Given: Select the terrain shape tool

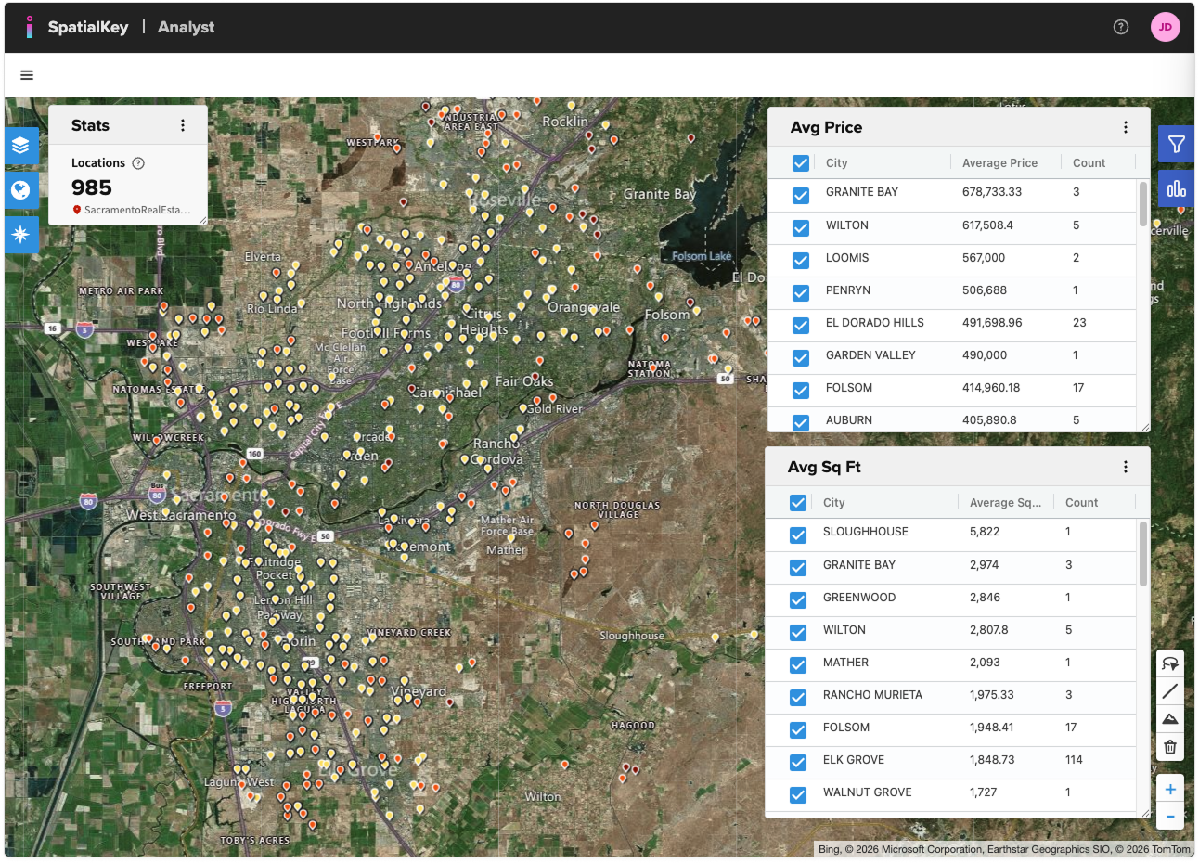Looking at the screenshot, I should (1170, 719).
